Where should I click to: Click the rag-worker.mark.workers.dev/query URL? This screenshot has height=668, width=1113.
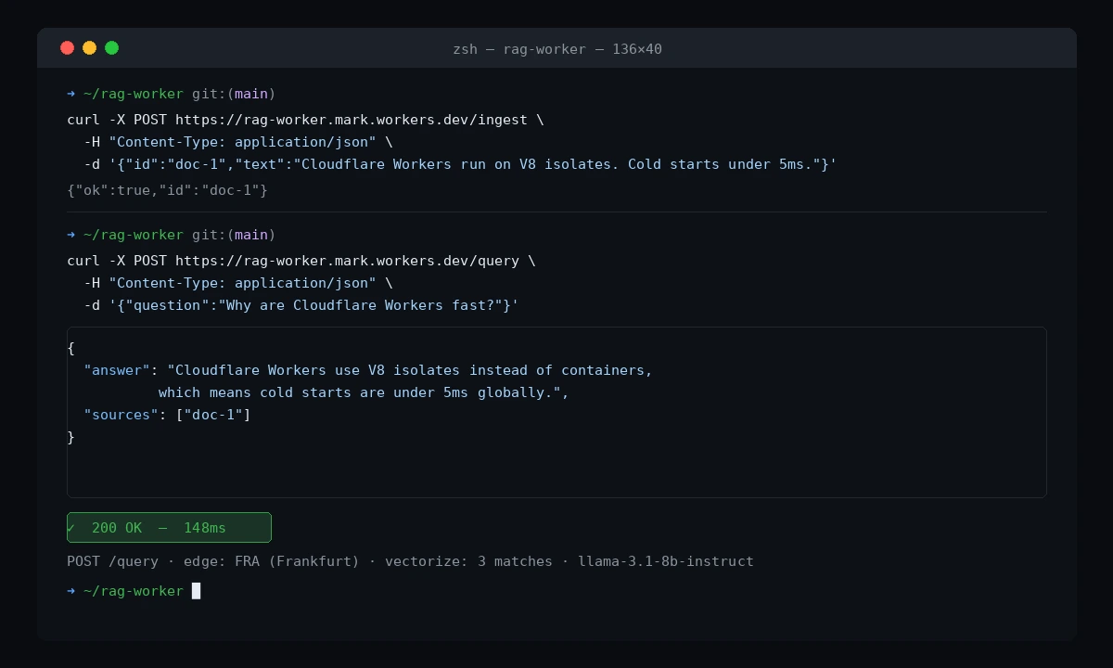[x=348, y=261]
